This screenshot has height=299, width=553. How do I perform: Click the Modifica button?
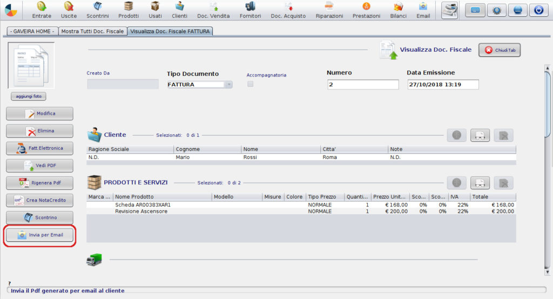pos(39,114)
